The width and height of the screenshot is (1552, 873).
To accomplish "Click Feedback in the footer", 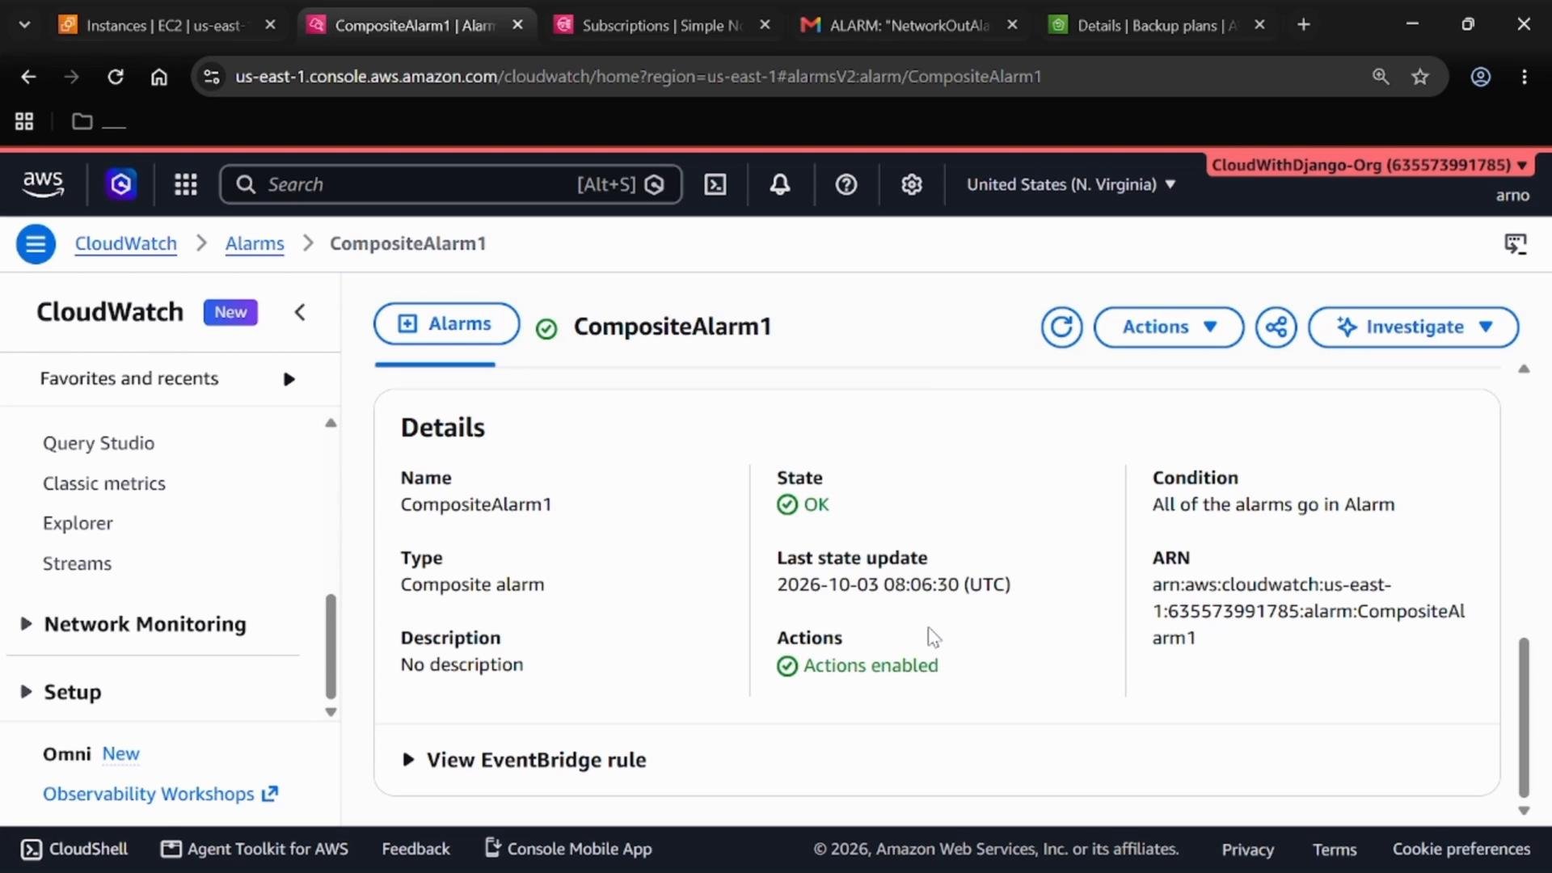I will (415, 849).
